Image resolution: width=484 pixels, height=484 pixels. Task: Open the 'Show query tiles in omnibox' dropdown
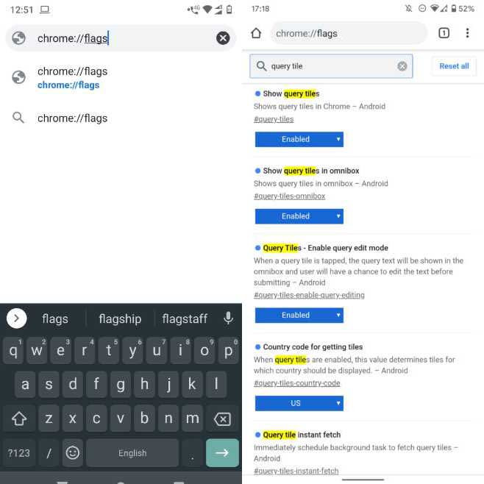299,216
